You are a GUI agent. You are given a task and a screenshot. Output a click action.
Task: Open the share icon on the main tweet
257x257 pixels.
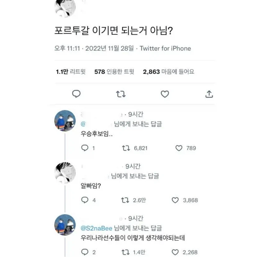click(209, 94)
